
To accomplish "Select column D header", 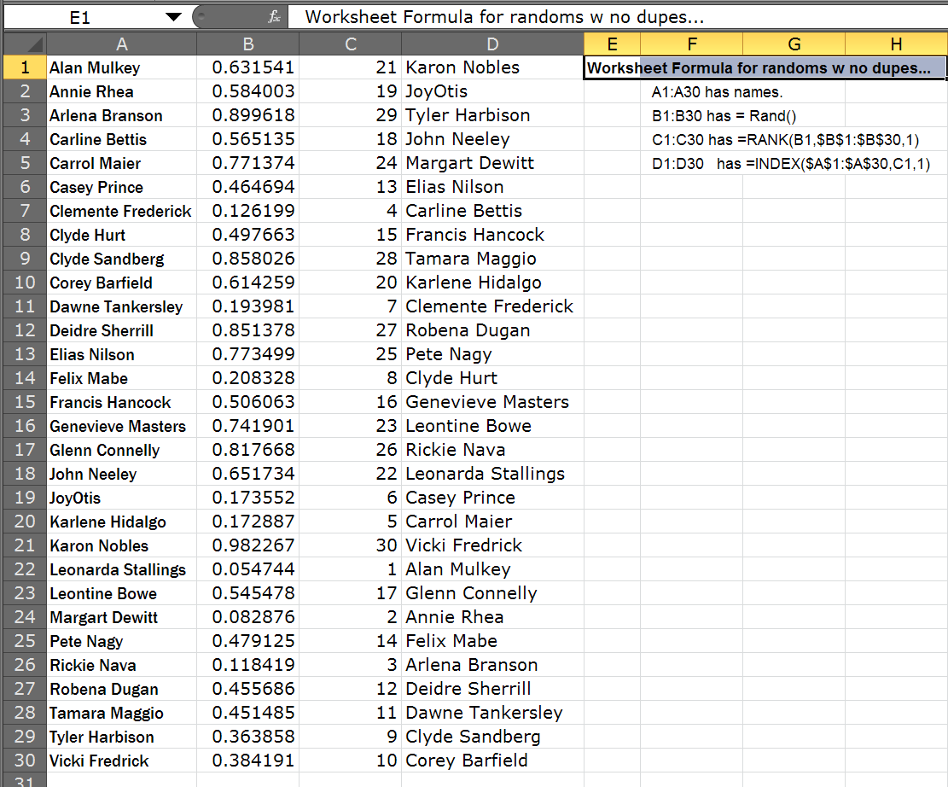I will click(x=492, y=44).
